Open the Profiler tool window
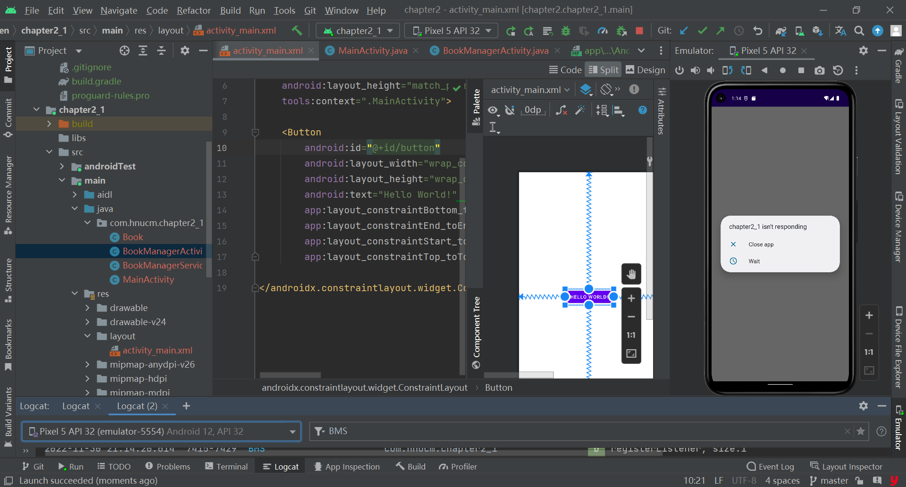The image size is (906, 487). pos(458,466)
